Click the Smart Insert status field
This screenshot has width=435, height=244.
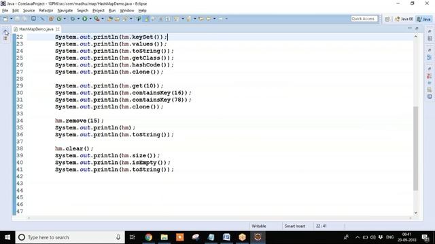pyautogui.click(x=294, y=226)
